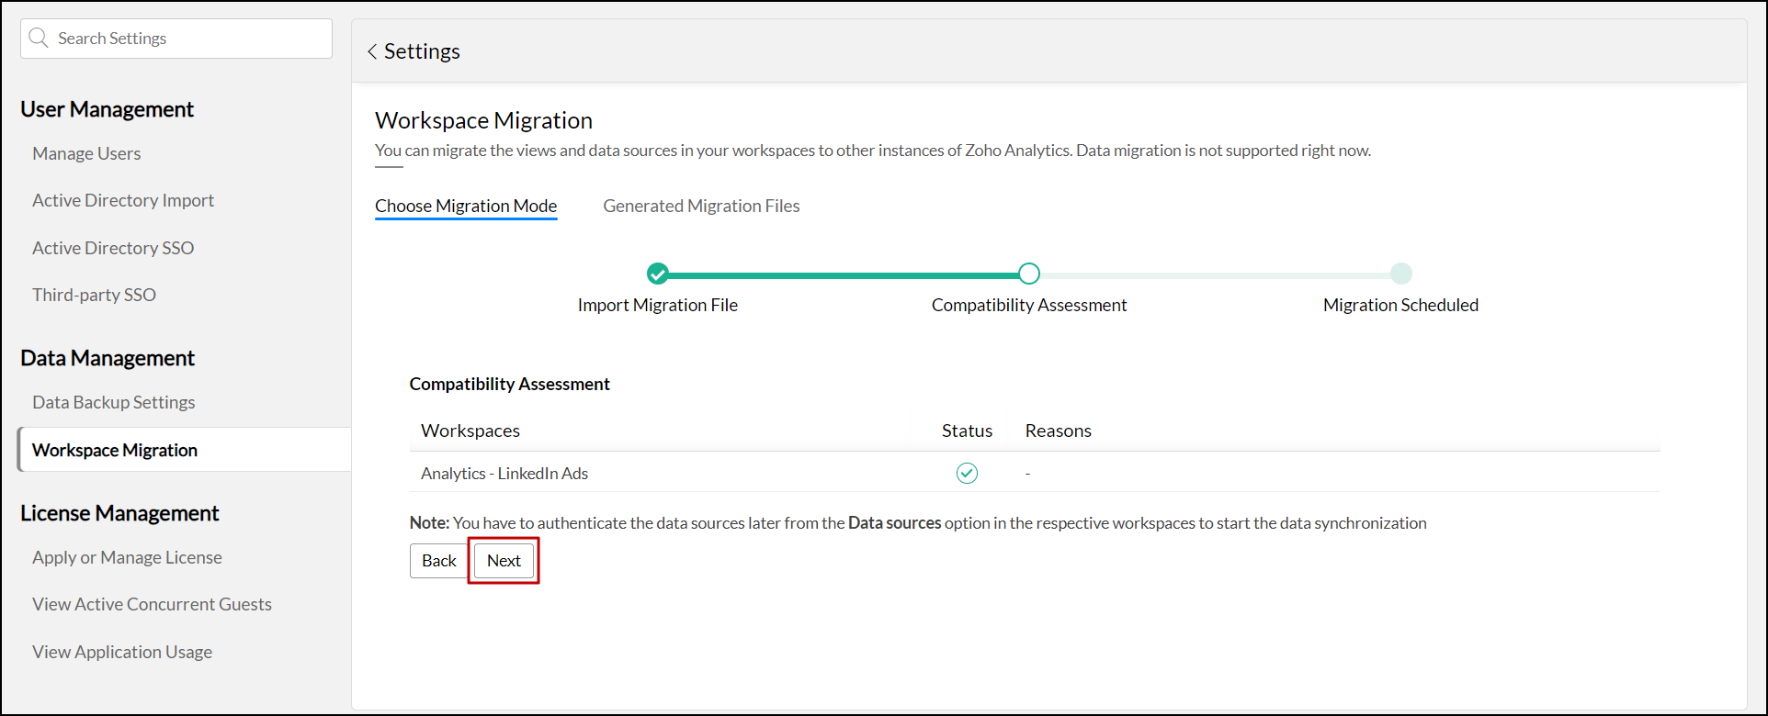1768x716 pixels.
Task: Open Active Directory Import page
Action: tap(123, 200)
